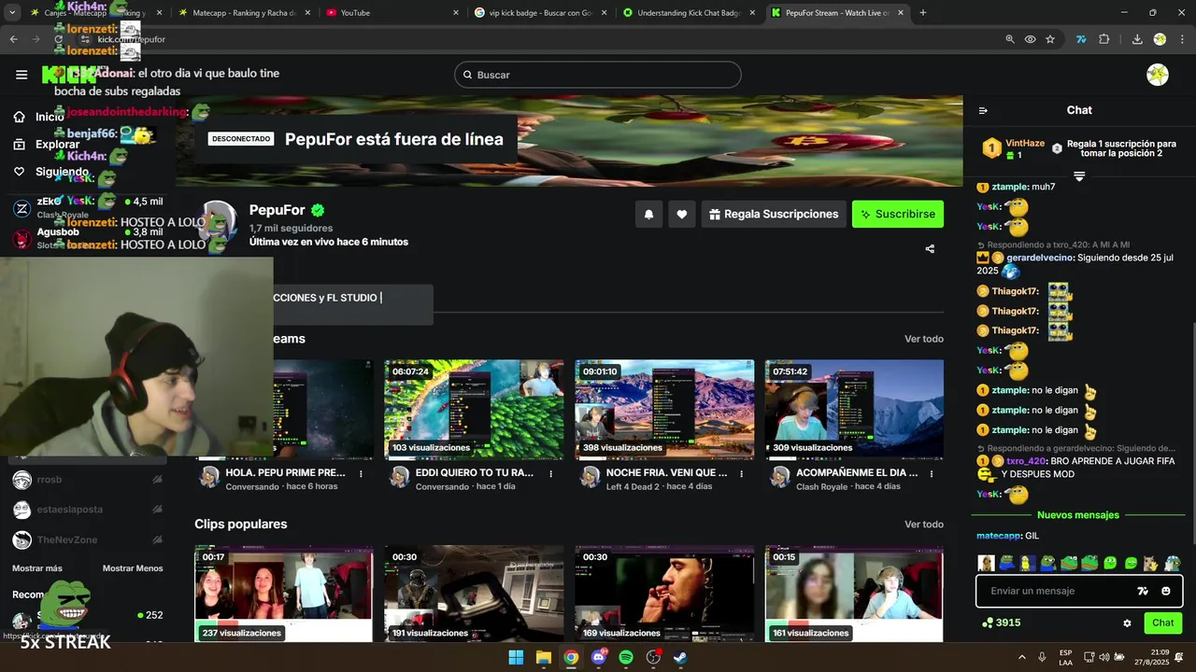This screenshot has height=672, width=1196.
Task: Open the Chrome tab search dropdown
Action: click(12, 13)
